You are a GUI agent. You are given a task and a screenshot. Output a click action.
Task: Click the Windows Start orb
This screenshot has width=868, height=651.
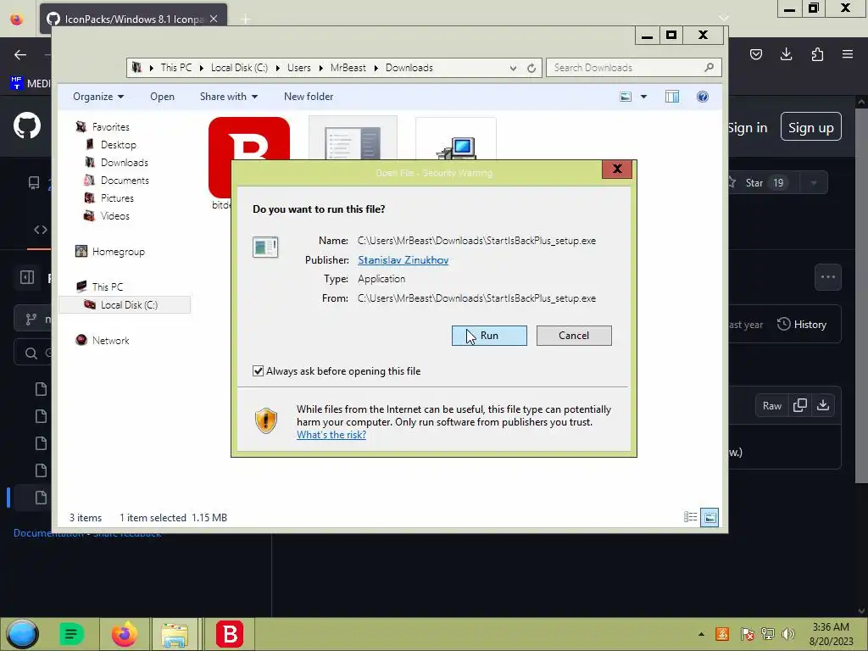point(22,634)
